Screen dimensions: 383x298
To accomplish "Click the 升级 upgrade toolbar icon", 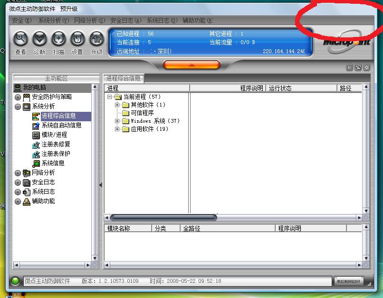I will [97, 39].
